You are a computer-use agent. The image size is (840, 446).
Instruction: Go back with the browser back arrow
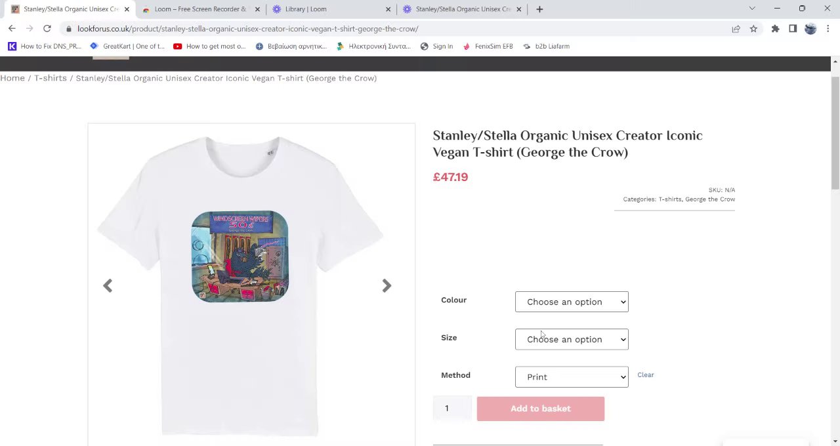pos(12,29)
